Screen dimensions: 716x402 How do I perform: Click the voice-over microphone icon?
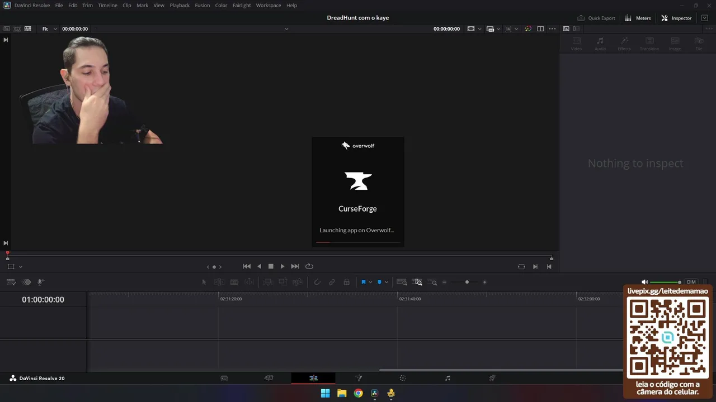coord(40,282)
